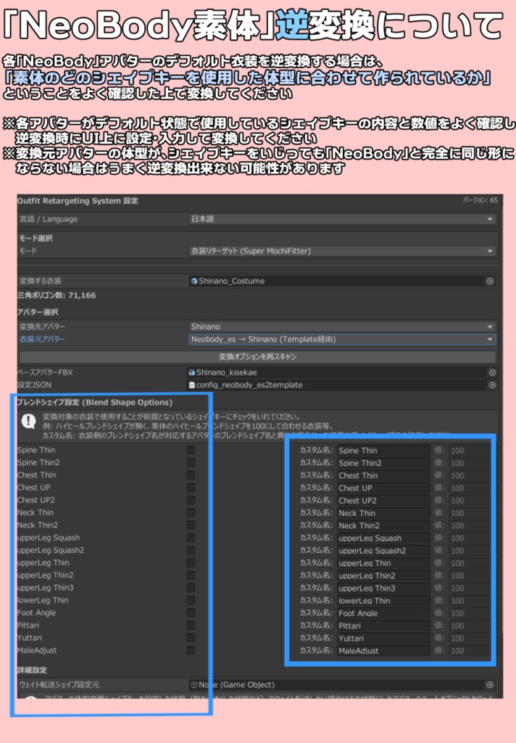Open the モード dropdown showing Super MochiFitter
The height and width of the screenshot is (743, 516).
342,251
